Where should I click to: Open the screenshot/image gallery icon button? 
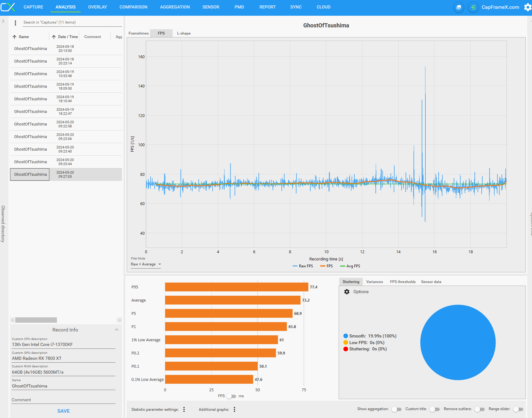tap(459, 7)
